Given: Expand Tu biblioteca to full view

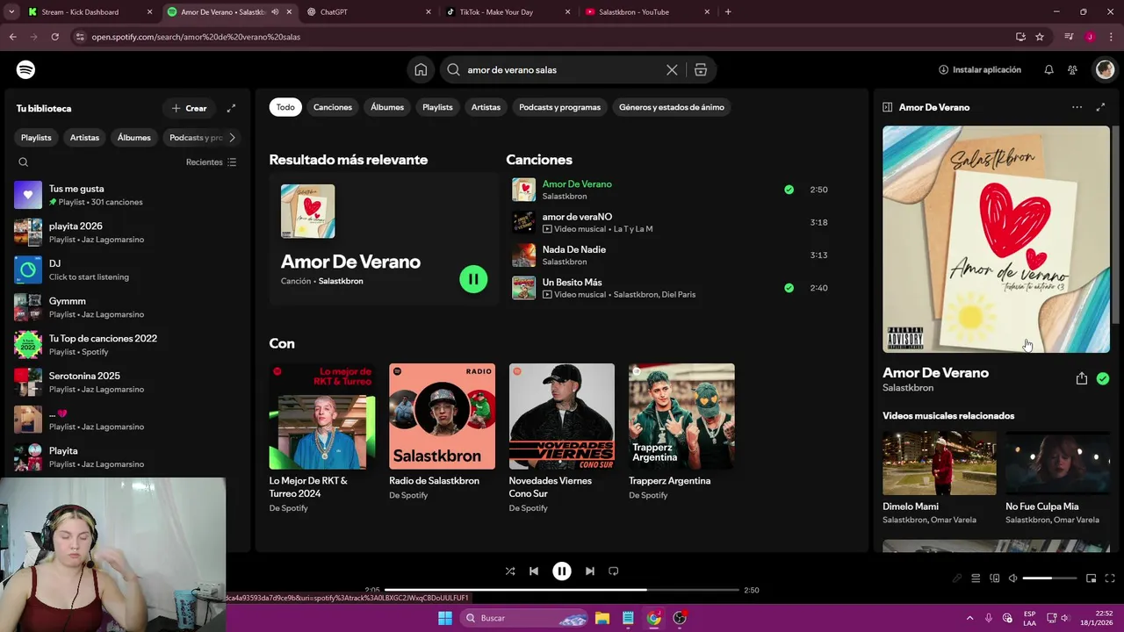Looking at the screenshot, I should (x=231, y=108).
